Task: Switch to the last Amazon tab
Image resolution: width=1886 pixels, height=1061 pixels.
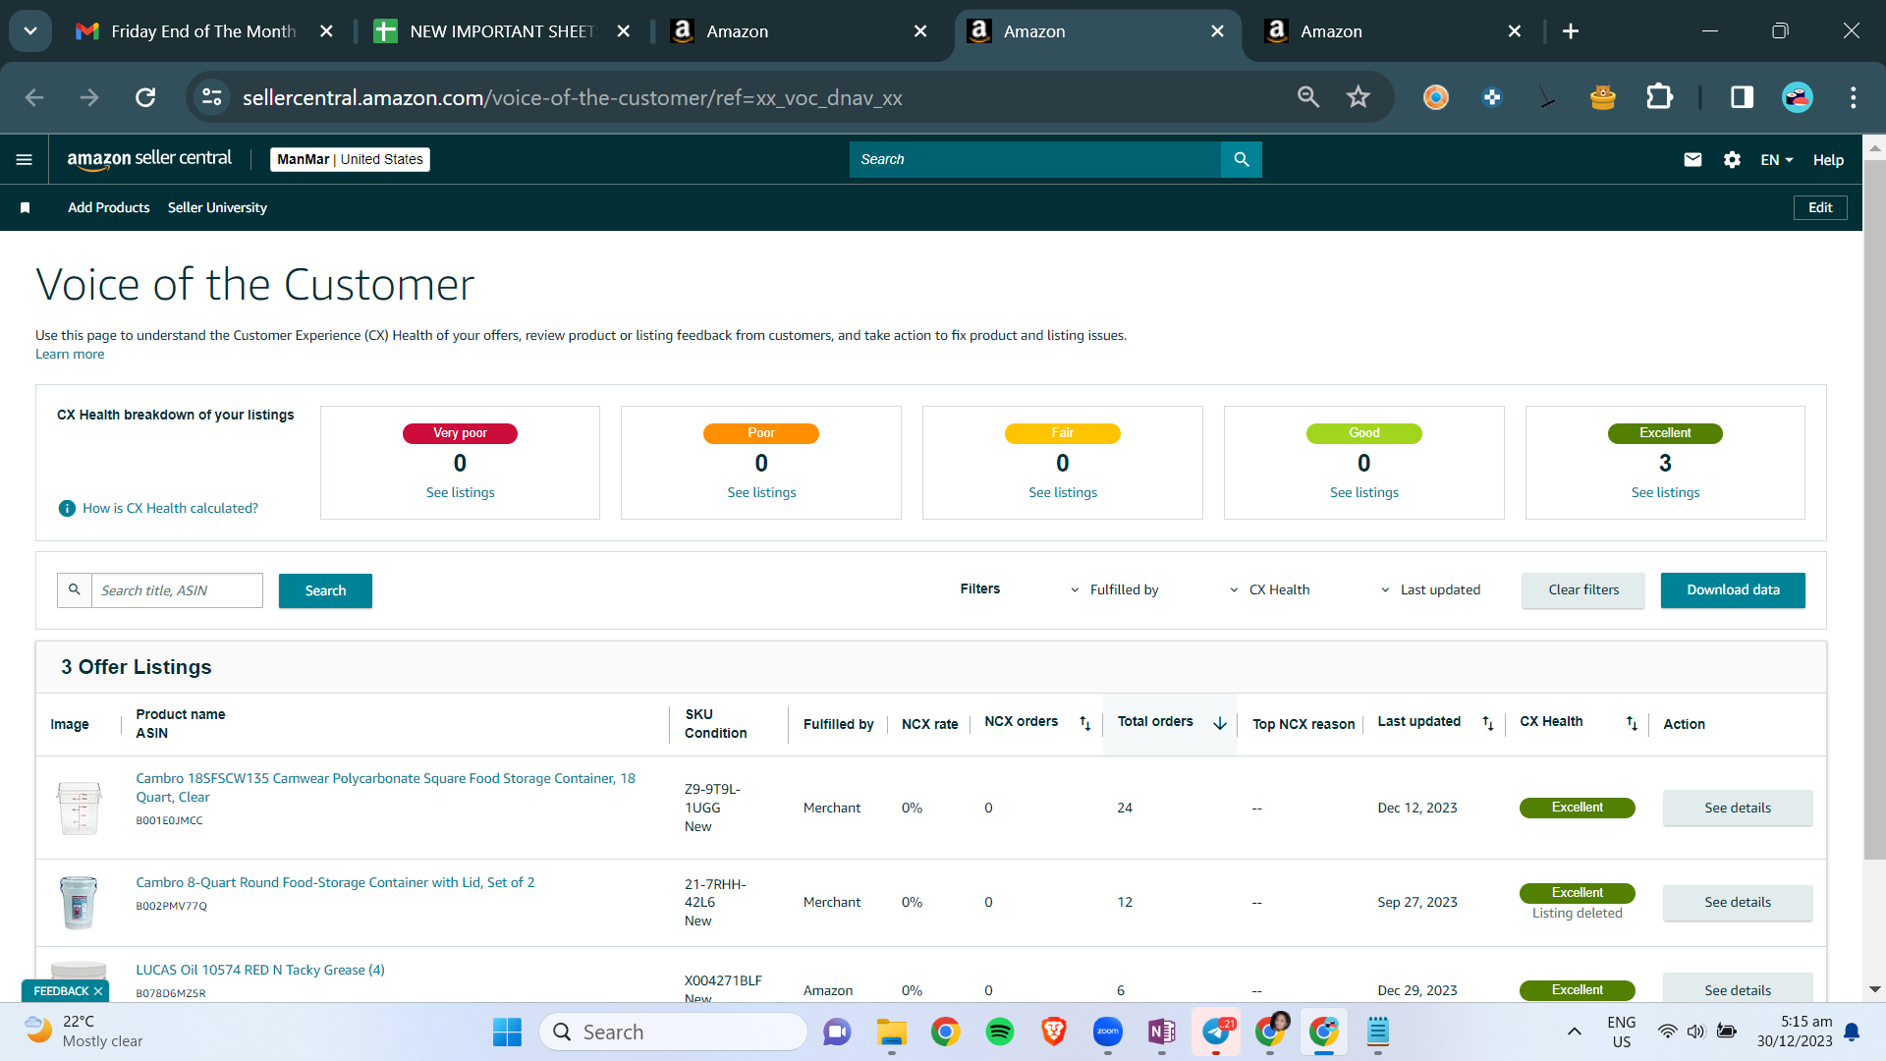Action: (x=1392, y=31)
